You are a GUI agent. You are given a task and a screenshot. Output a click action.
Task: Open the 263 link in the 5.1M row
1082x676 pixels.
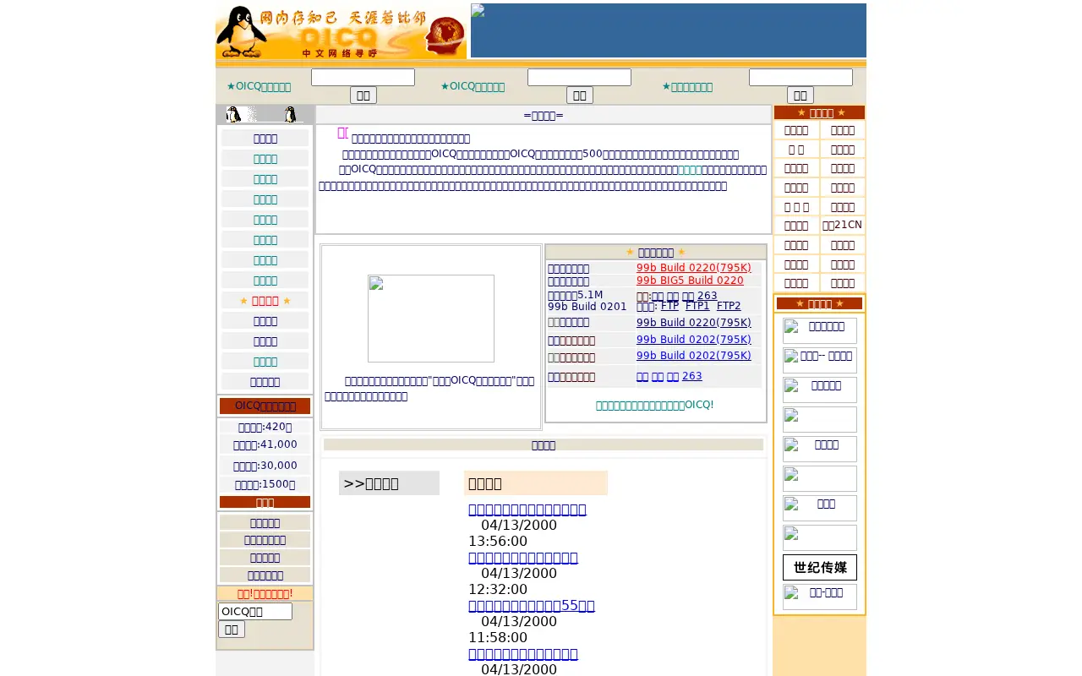[x=708, y=296]
